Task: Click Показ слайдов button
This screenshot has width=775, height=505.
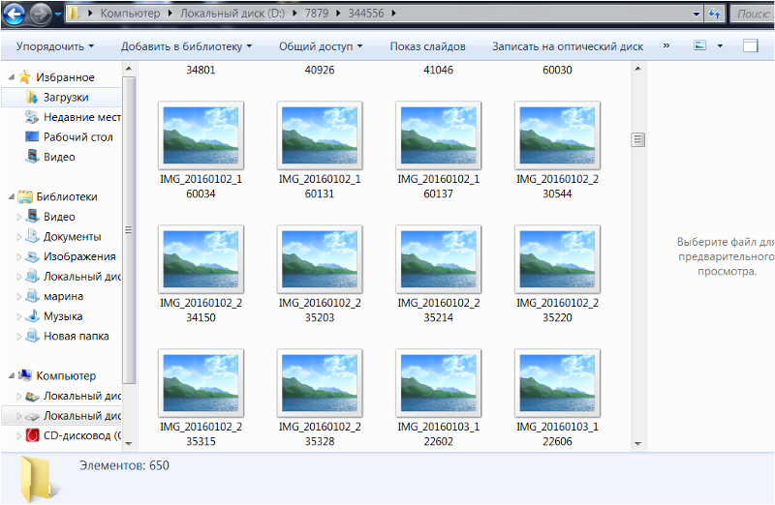Action: coord(427,46)
